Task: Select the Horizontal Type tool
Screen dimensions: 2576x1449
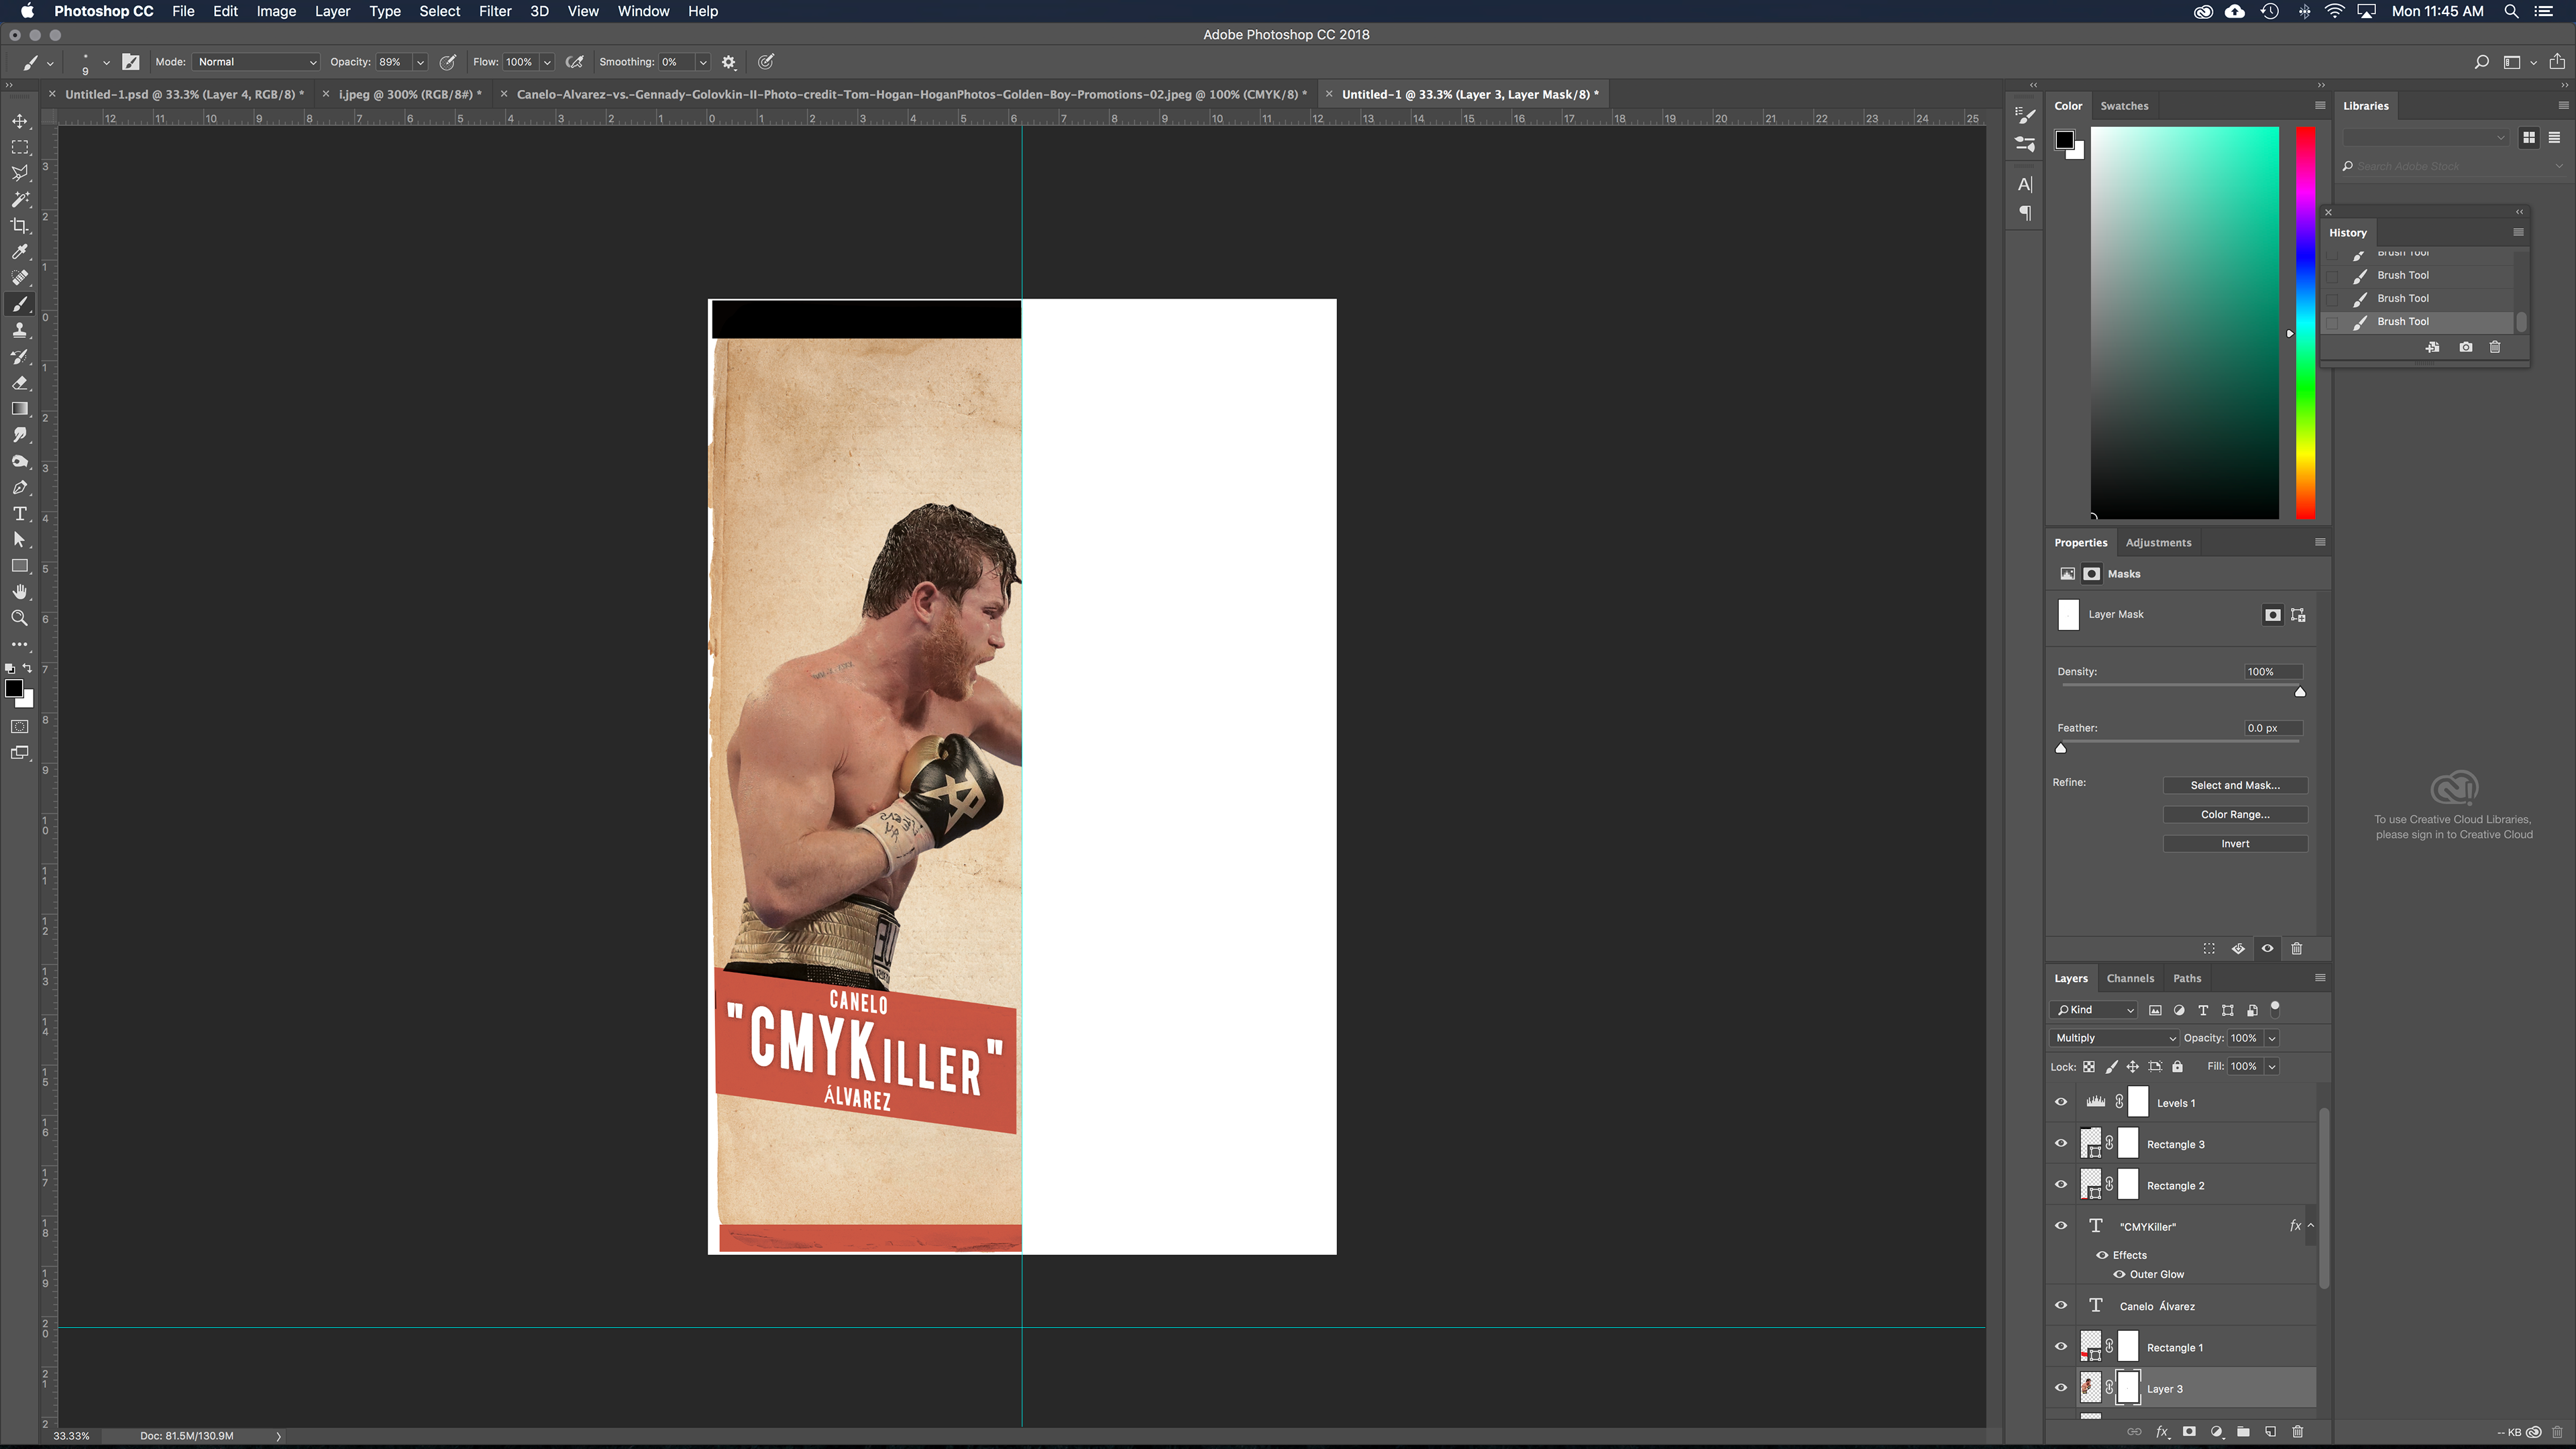Action: pos(20,514)
